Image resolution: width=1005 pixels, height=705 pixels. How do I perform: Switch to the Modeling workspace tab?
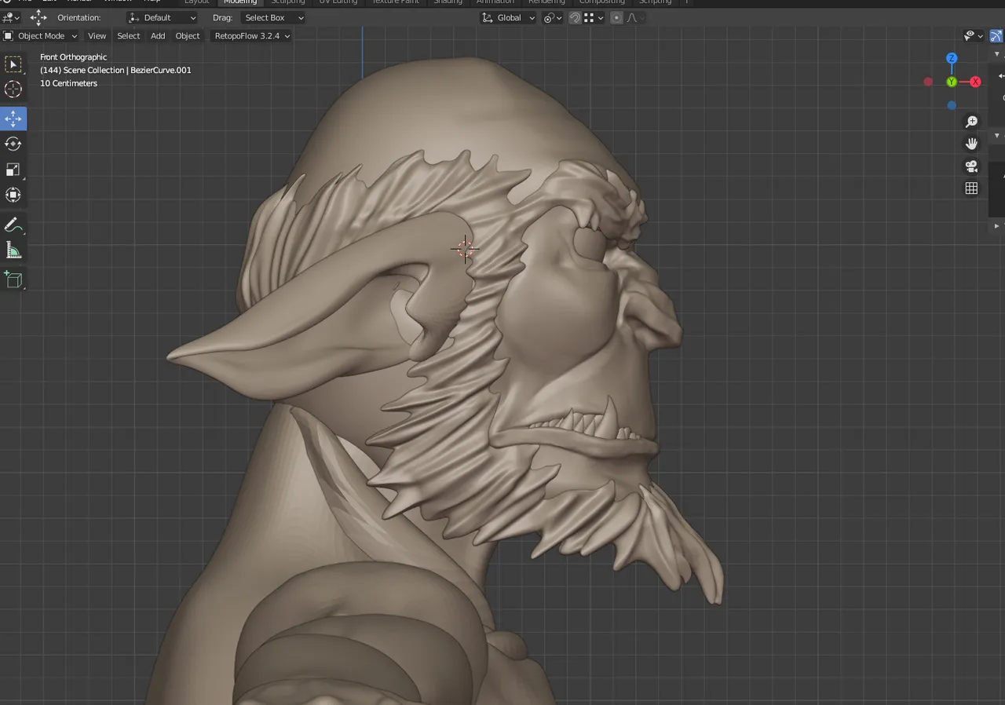click(x=240, y=2)
